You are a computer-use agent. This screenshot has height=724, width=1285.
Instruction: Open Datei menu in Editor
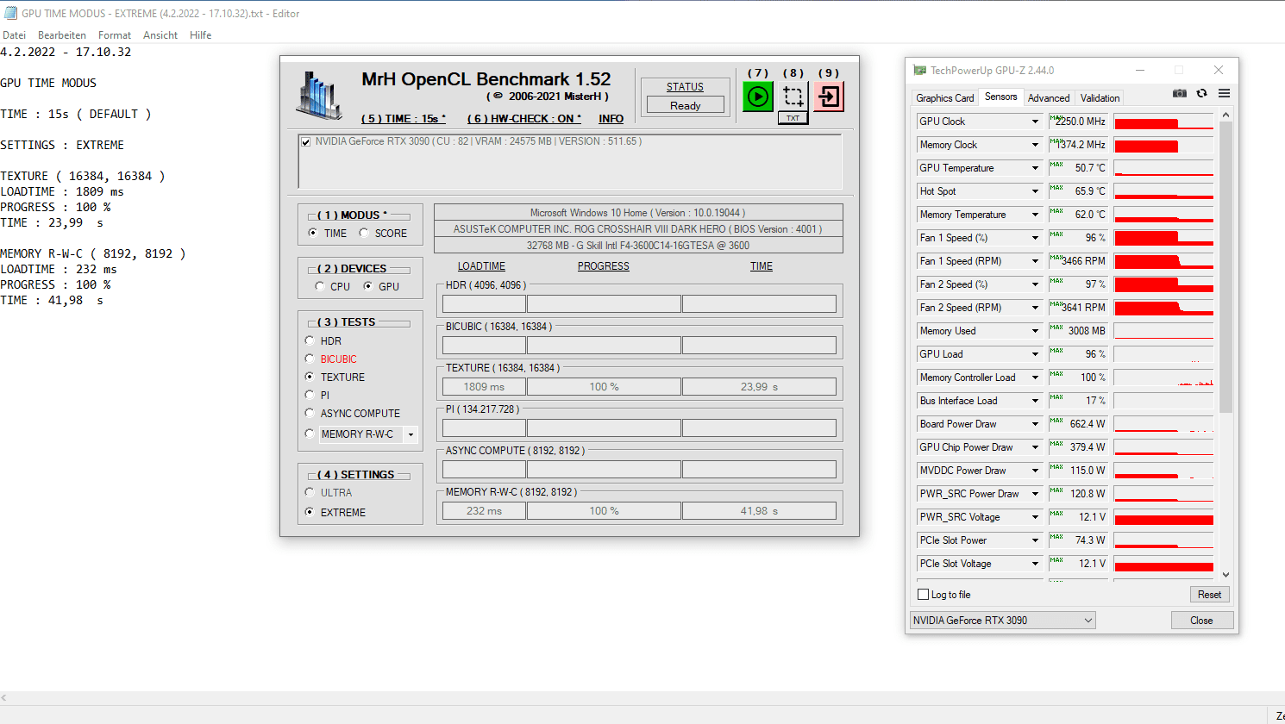point(14,35)
